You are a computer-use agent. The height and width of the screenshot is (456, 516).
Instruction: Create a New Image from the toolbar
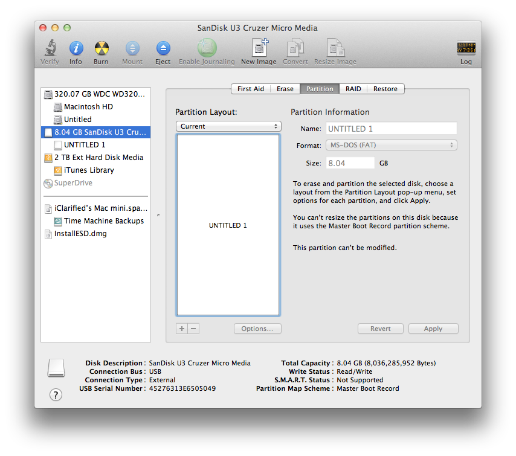pos(258,49)
